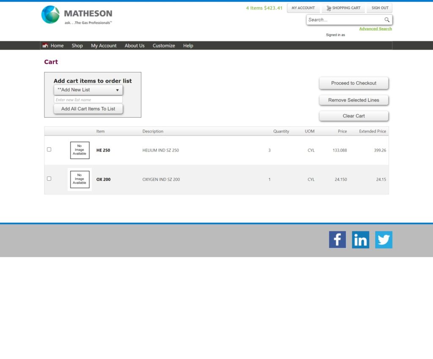Click Remove Selected Lines button
This screenshot has height=359, width=433.
(x=354, y=100)
